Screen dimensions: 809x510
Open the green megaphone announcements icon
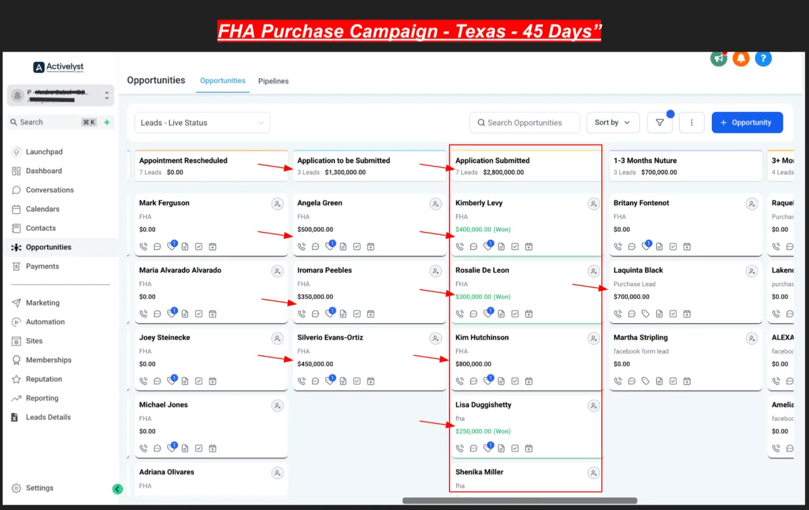[719, 59]
